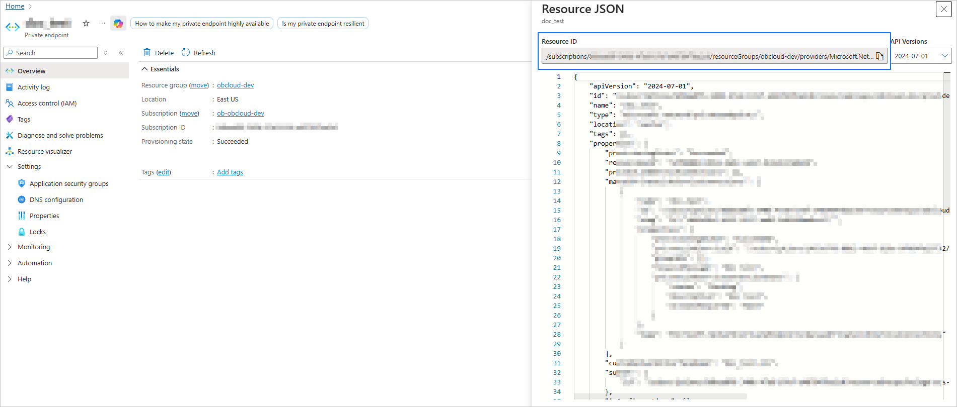Viewport: 957px width, 407px height.
Task: Open DNS configuration settings
Action: click(x=56, y=199)
